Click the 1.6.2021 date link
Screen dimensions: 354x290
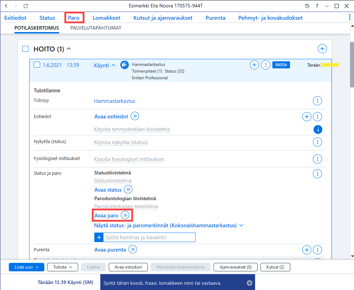(52, 65)
